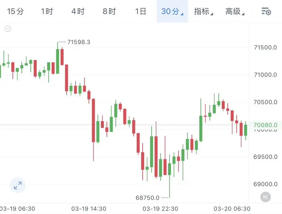Tap the 71500.0 price axis label

tap(265, 48)
